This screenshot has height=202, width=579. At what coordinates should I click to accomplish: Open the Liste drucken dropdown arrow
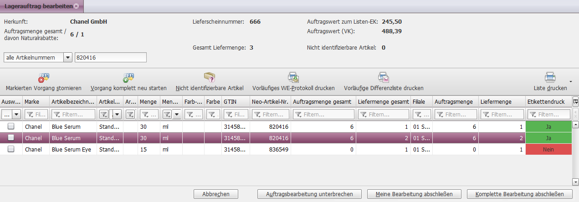point(571,82)
